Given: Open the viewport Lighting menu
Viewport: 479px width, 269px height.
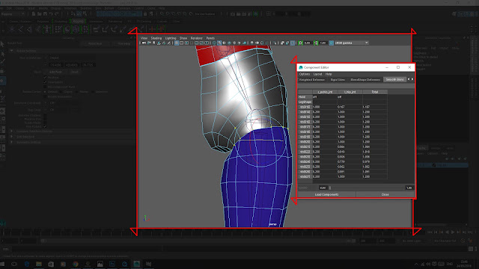Looking at the screenshot, I should (171, 38).
